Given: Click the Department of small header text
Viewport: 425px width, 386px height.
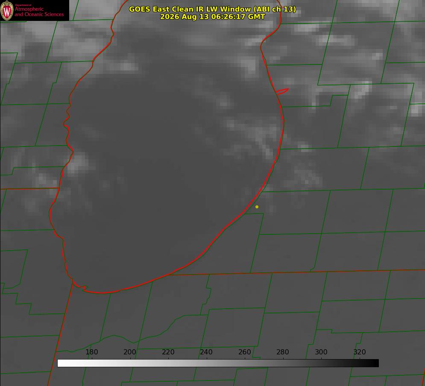Looking at the screenshot, I should [23, 5].
